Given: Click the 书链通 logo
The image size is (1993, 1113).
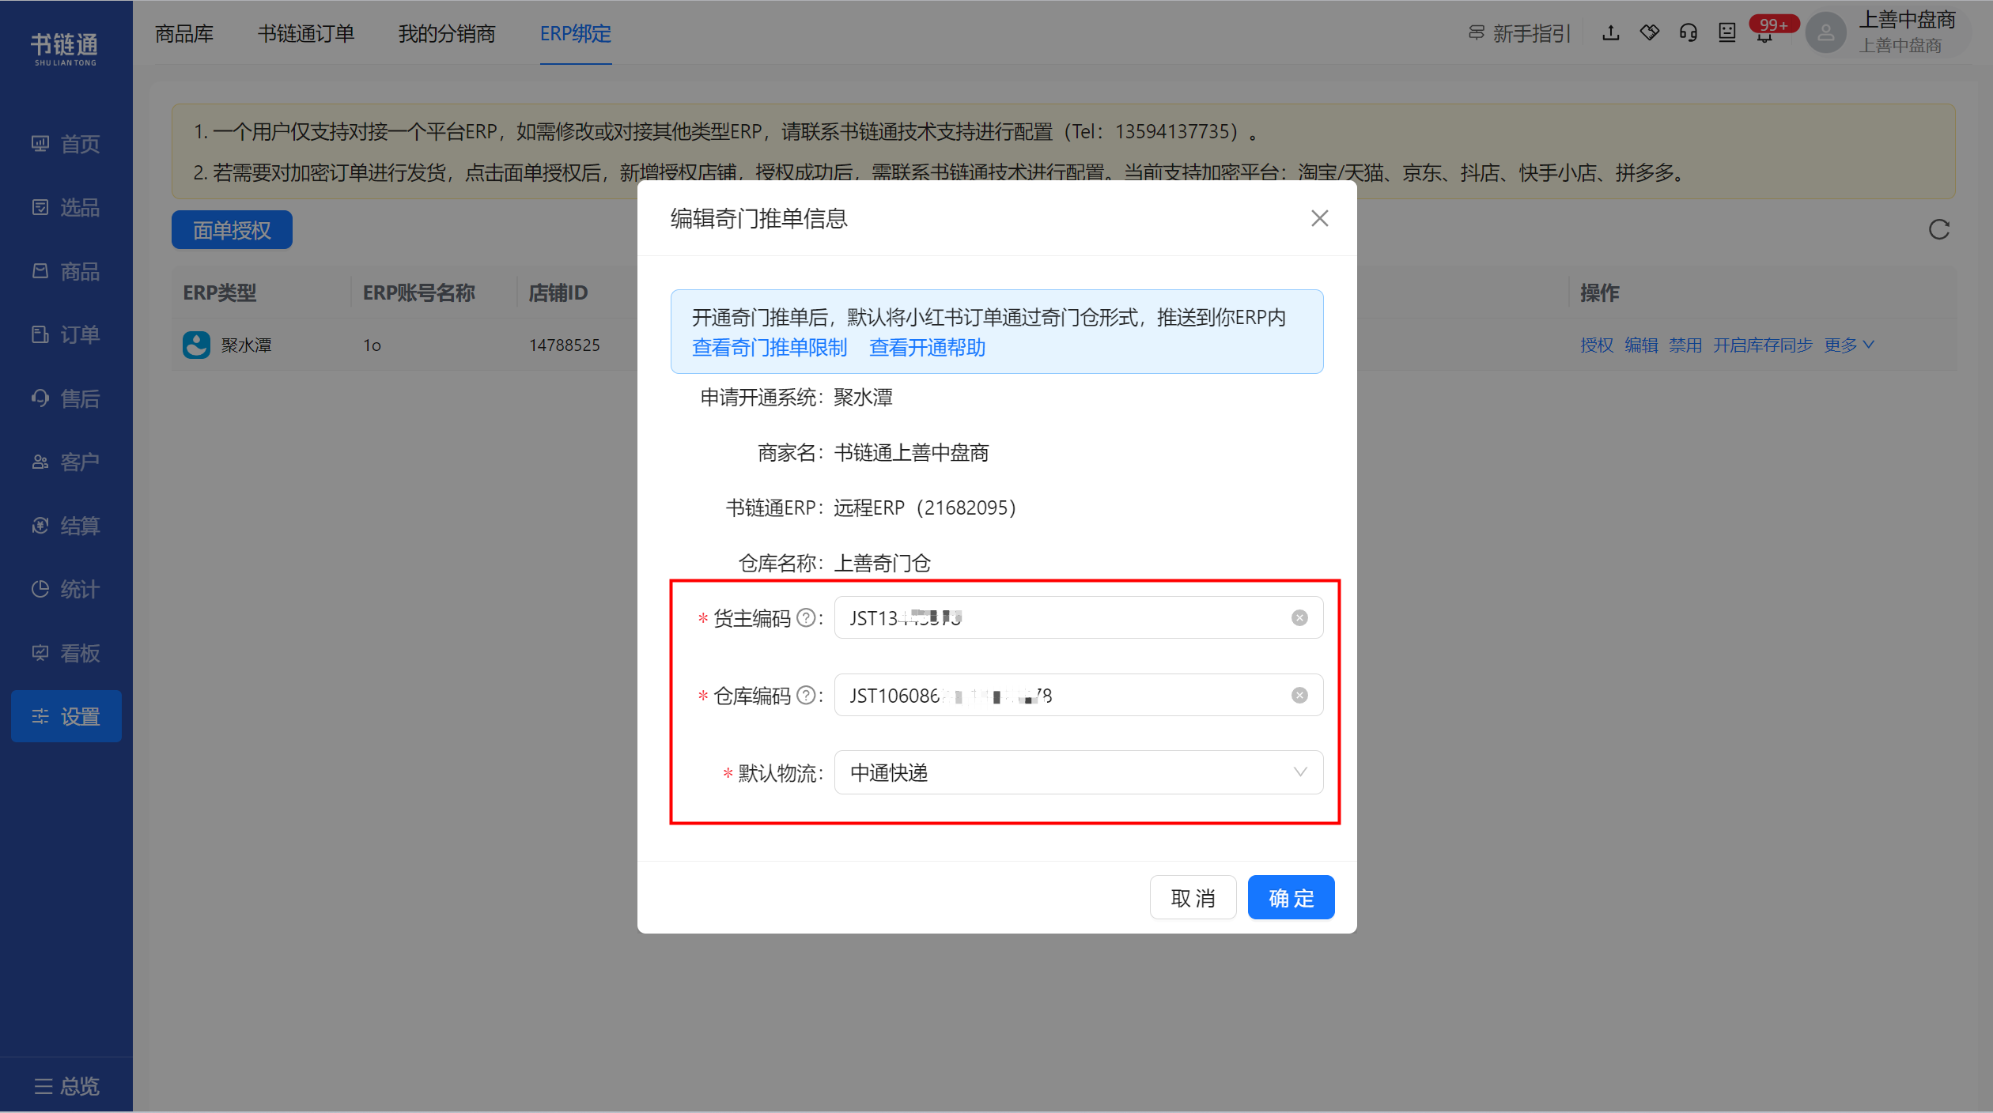Looking at the screenshot, I should [x=64, y=48].
